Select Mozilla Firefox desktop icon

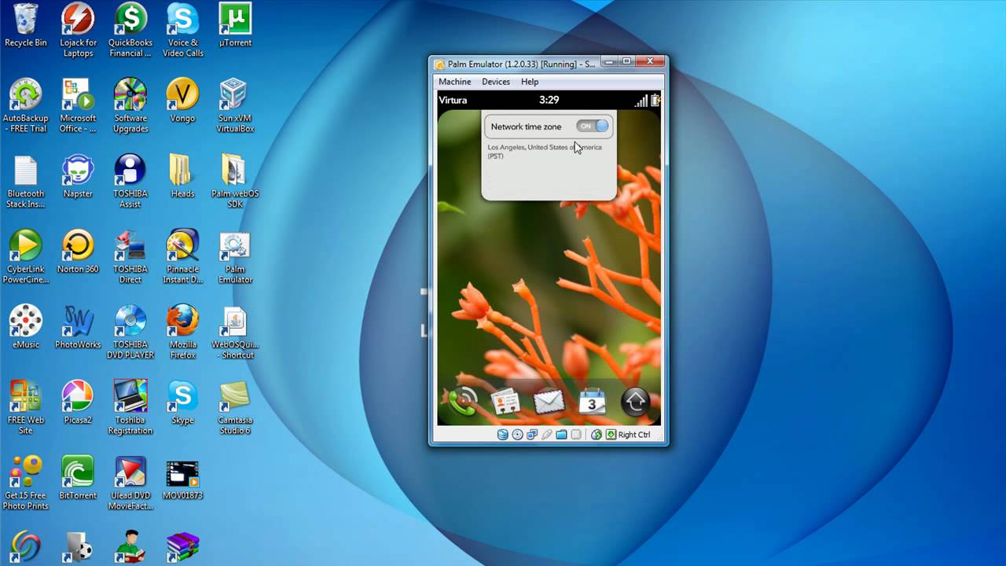pyautogui.click(x=182, y=333)
